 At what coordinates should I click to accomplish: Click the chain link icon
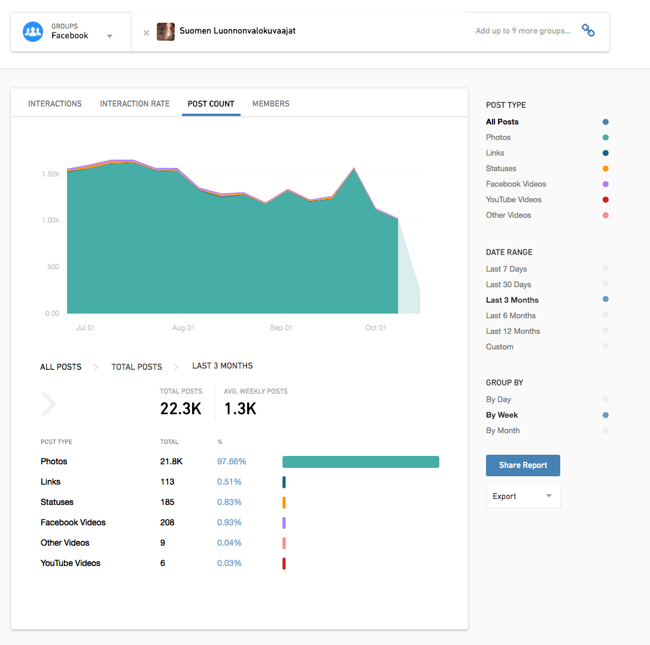[588, 31]
